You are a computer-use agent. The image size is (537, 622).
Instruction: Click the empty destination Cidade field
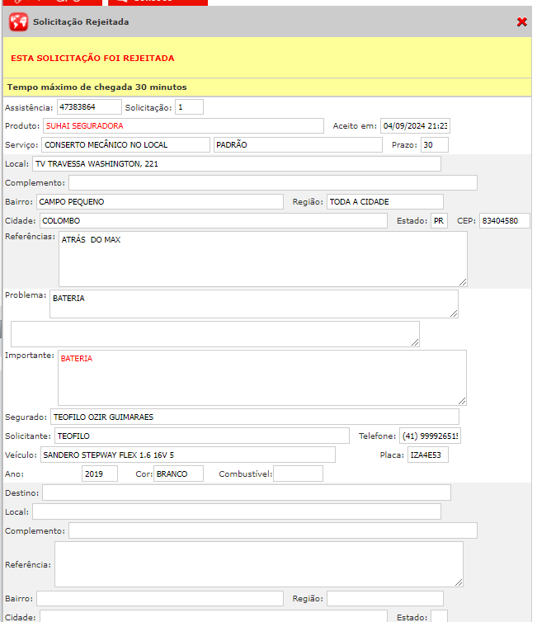point(214,617)
